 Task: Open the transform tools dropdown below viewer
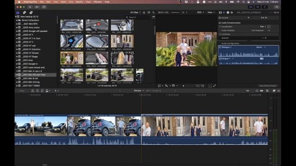pyautogui.click(x=160, y=86)
